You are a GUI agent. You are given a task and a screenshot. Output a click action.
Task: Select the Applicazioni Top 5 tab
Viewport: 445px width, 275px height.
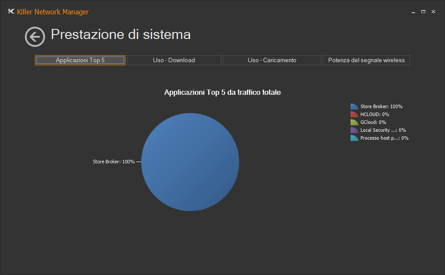pyautogui.click(x=80, y=60)
